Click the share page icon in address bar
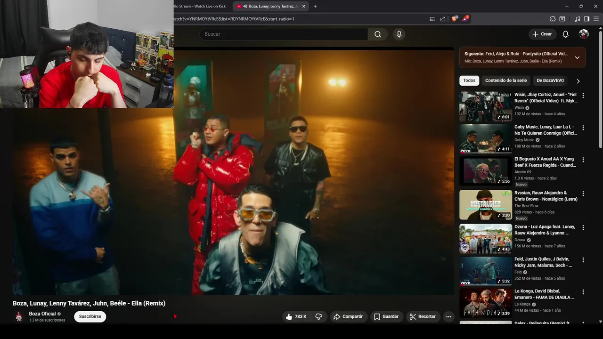603x339 pixels. coord(443,19)
